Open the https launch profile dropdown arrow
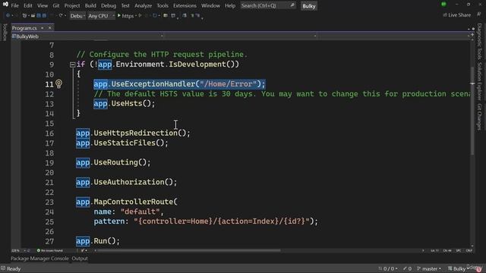Image resolution: width=486 pixels, height=273 pixels. click(x=136, y=15)
